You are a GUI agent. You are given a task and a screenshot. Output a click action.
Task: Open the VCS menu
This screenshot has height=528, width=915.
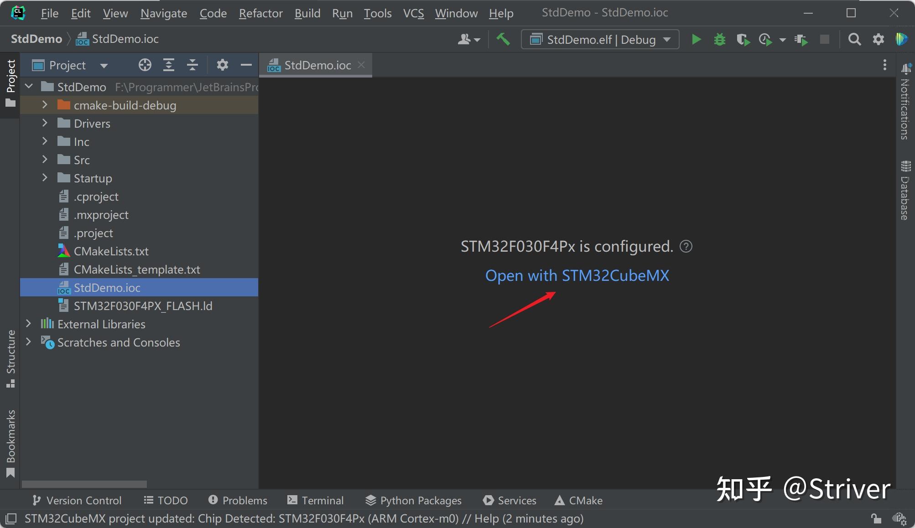click(x=413, y=13)
